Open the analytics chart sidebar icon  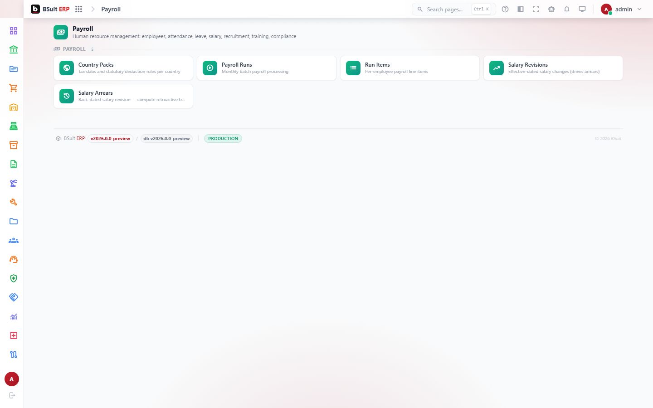click(14, 316)
